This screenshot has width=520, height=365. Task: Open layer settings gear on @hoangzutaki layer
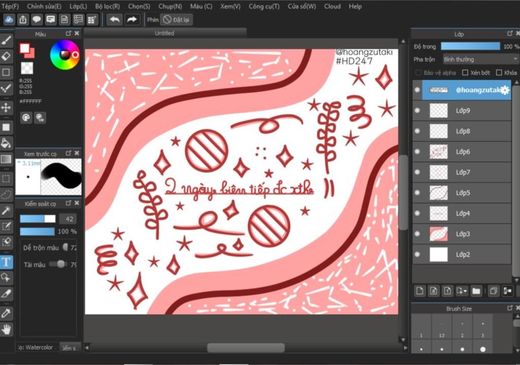pyautogui.click(x=505, y=89)
